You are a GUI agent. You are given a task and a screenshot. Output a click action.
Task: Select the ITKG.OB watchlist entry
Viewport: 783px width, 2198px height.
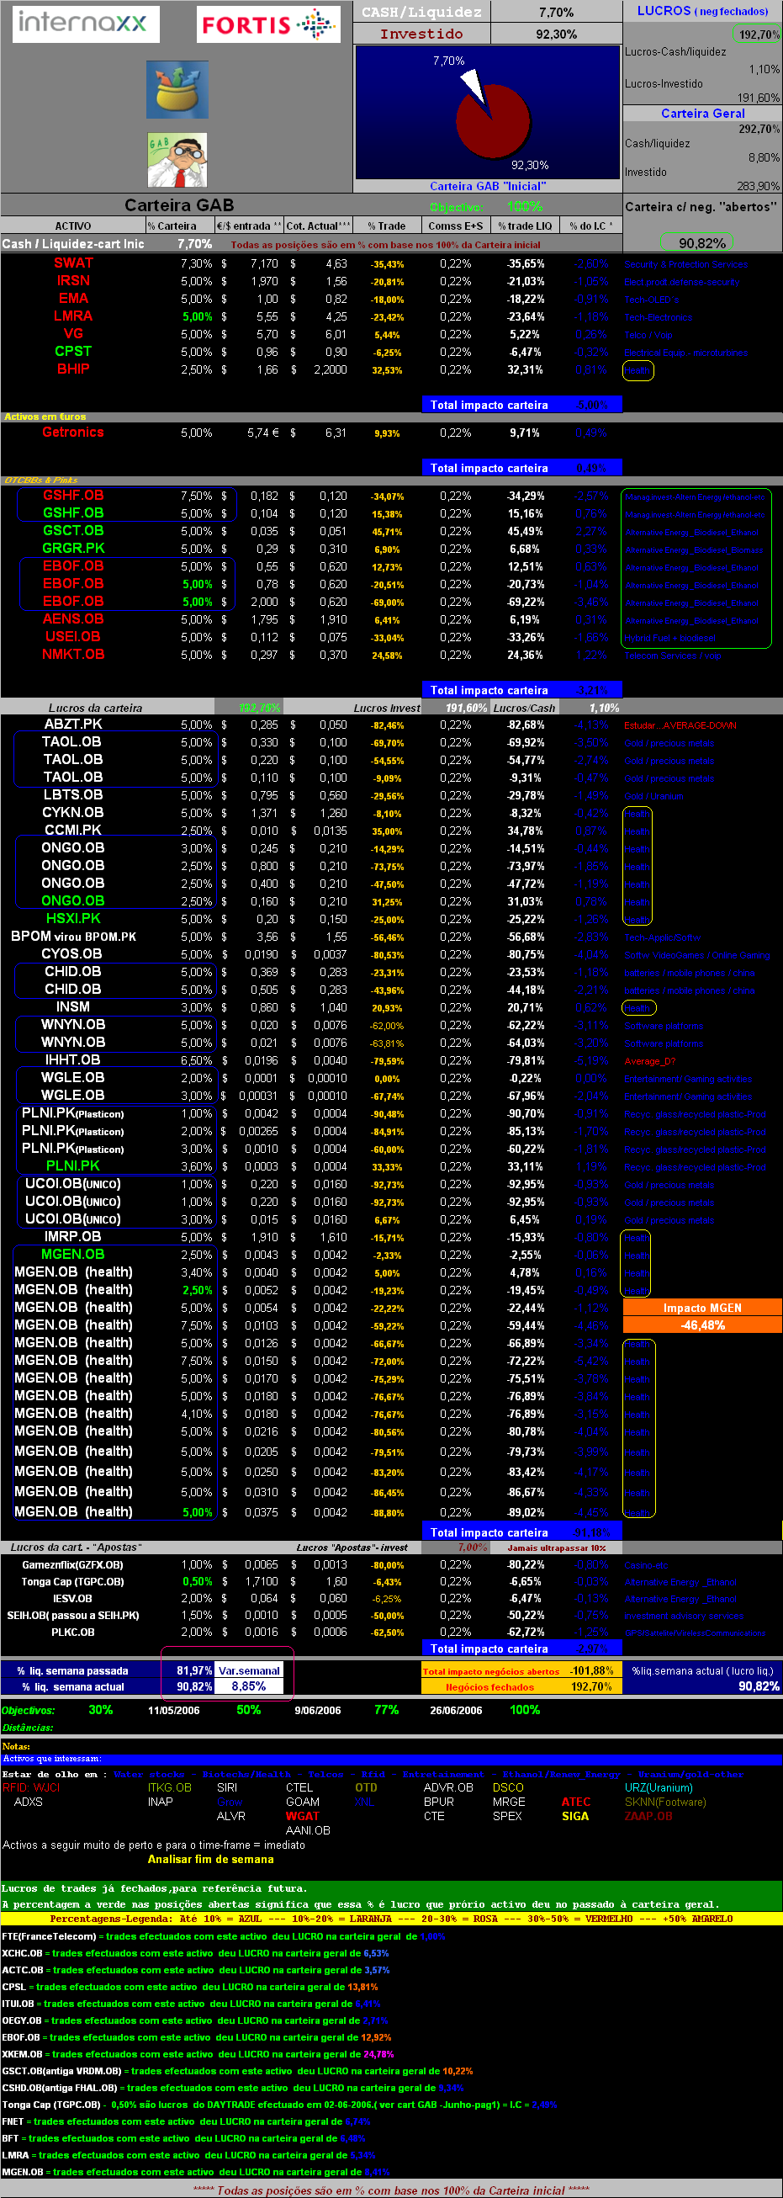tap(170, 1788)
